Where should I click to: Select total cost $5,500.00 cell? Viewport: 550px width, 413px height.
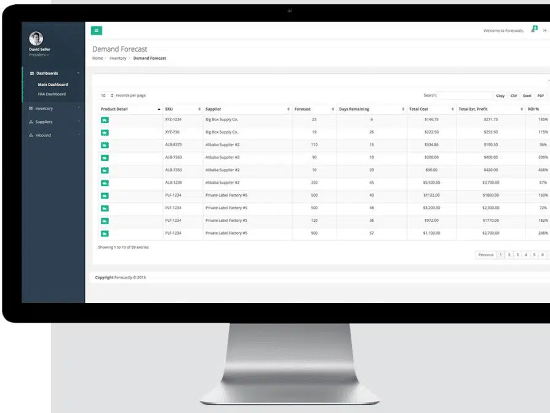[431, 183]
